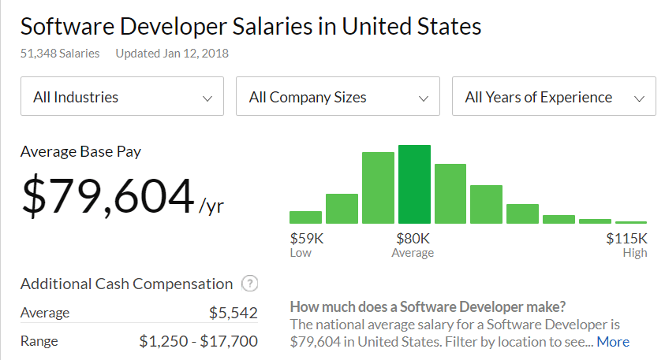The image size is (665, 360).
Task: Click the $115K High axis label
Action: click(x=627, y=245)
